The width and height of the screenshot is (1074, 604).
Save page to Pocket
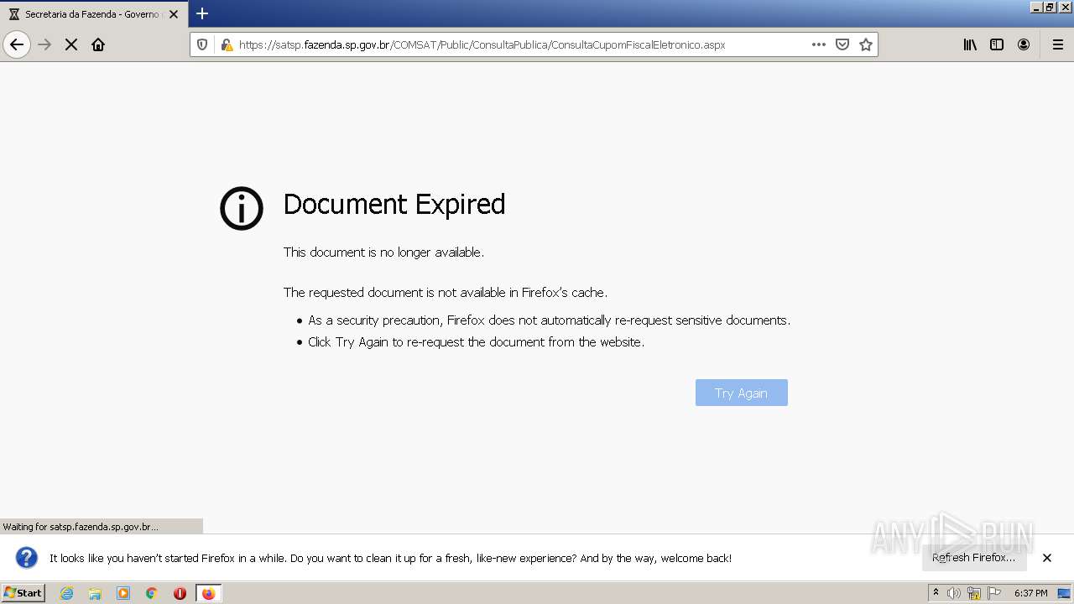click(x=842, y=44)
